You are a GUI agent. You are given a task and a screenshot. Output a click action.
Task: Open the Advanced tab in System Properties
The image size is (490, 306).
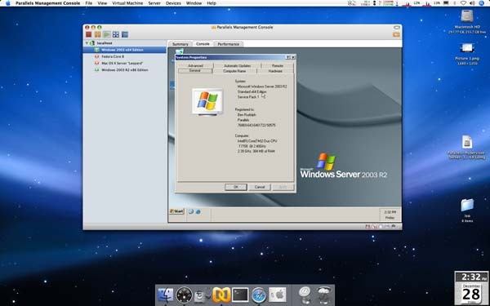coord(196,65)
